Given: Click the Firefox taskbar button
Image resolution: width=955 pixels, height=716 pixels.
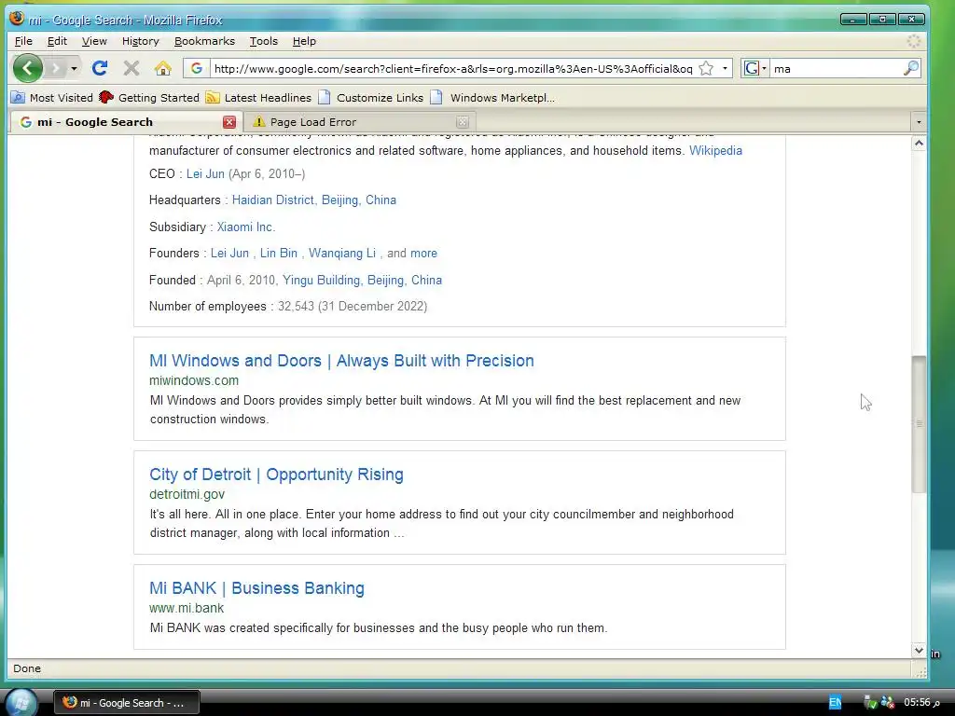Looking at the screenshot, I should tap(126, 703).
